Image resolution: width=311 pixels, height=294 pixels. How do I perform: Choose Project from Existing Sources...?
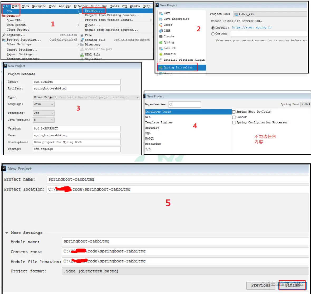pos(116,15)
